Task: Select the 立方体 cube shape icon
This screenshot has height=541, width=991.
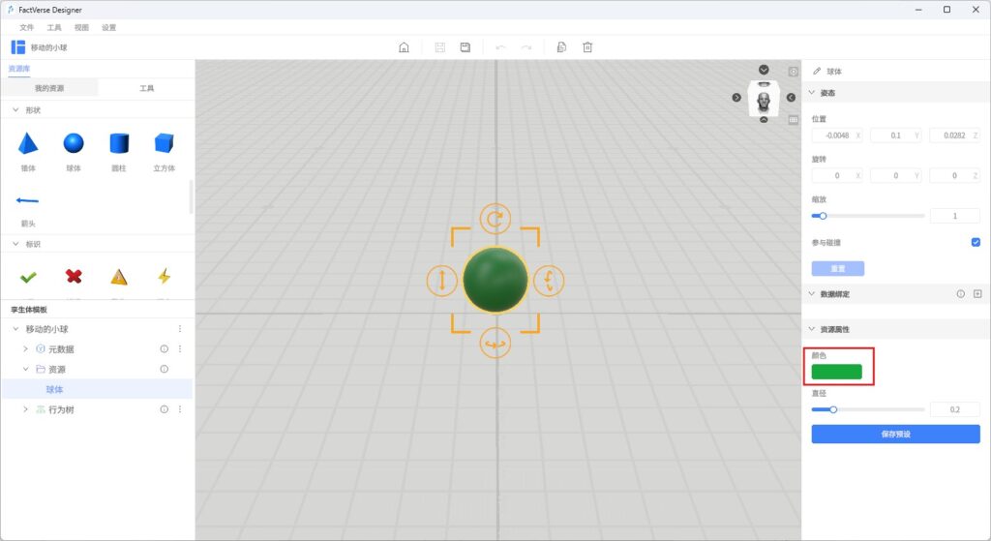Action: [164, 144]
